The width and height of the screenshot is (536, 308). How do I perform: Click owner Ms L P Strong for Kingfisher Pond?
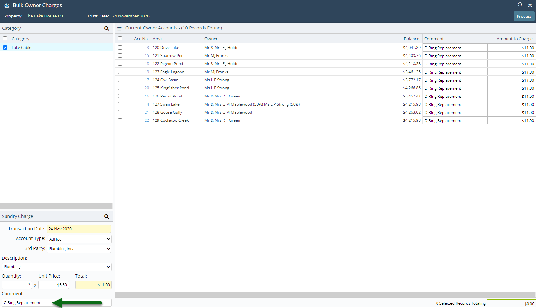coord(217,88)
